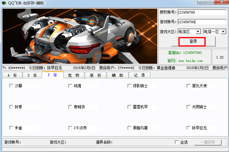
Task: Click into the 游戏帐号 input field
Action: pyautogui.click(x=202, y=22)
